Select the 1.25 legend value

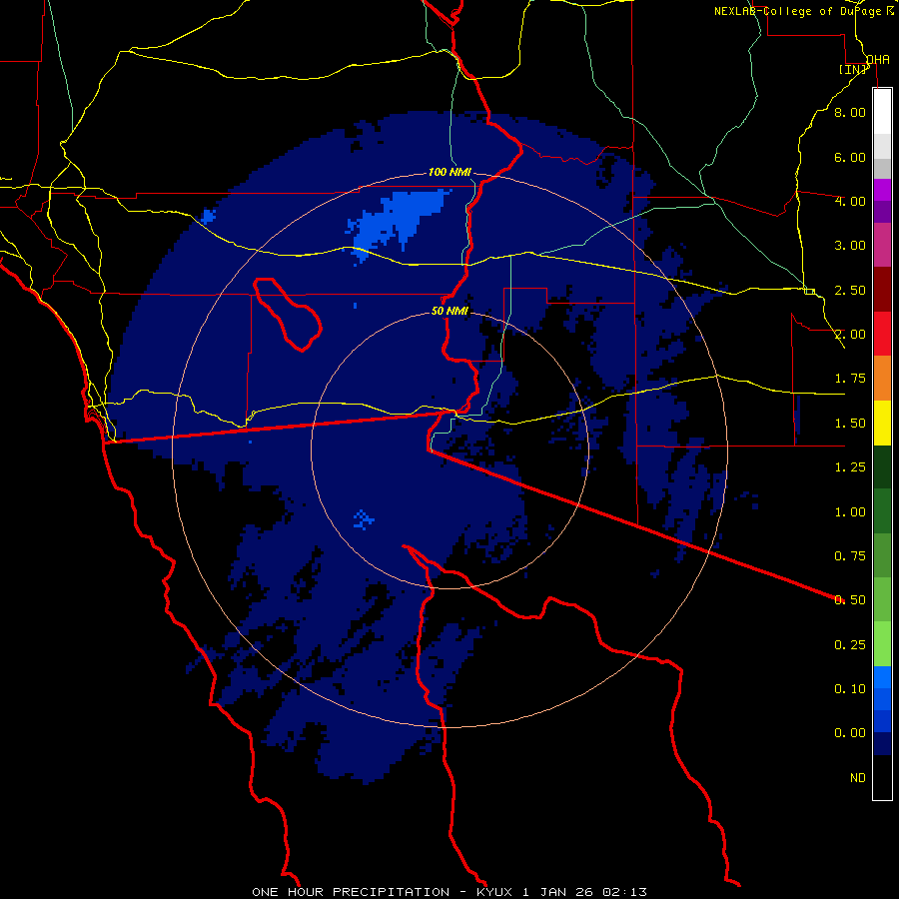point(850,467)
